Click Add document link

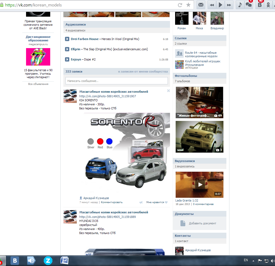click(x=202, y=223)
